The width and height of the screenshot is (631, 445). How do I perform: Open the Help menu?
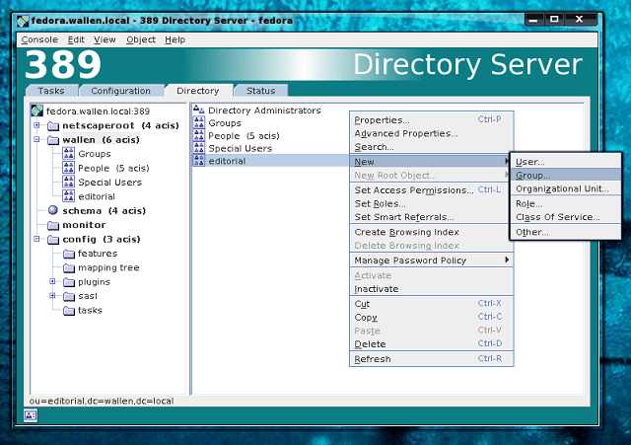pos(175,39)
